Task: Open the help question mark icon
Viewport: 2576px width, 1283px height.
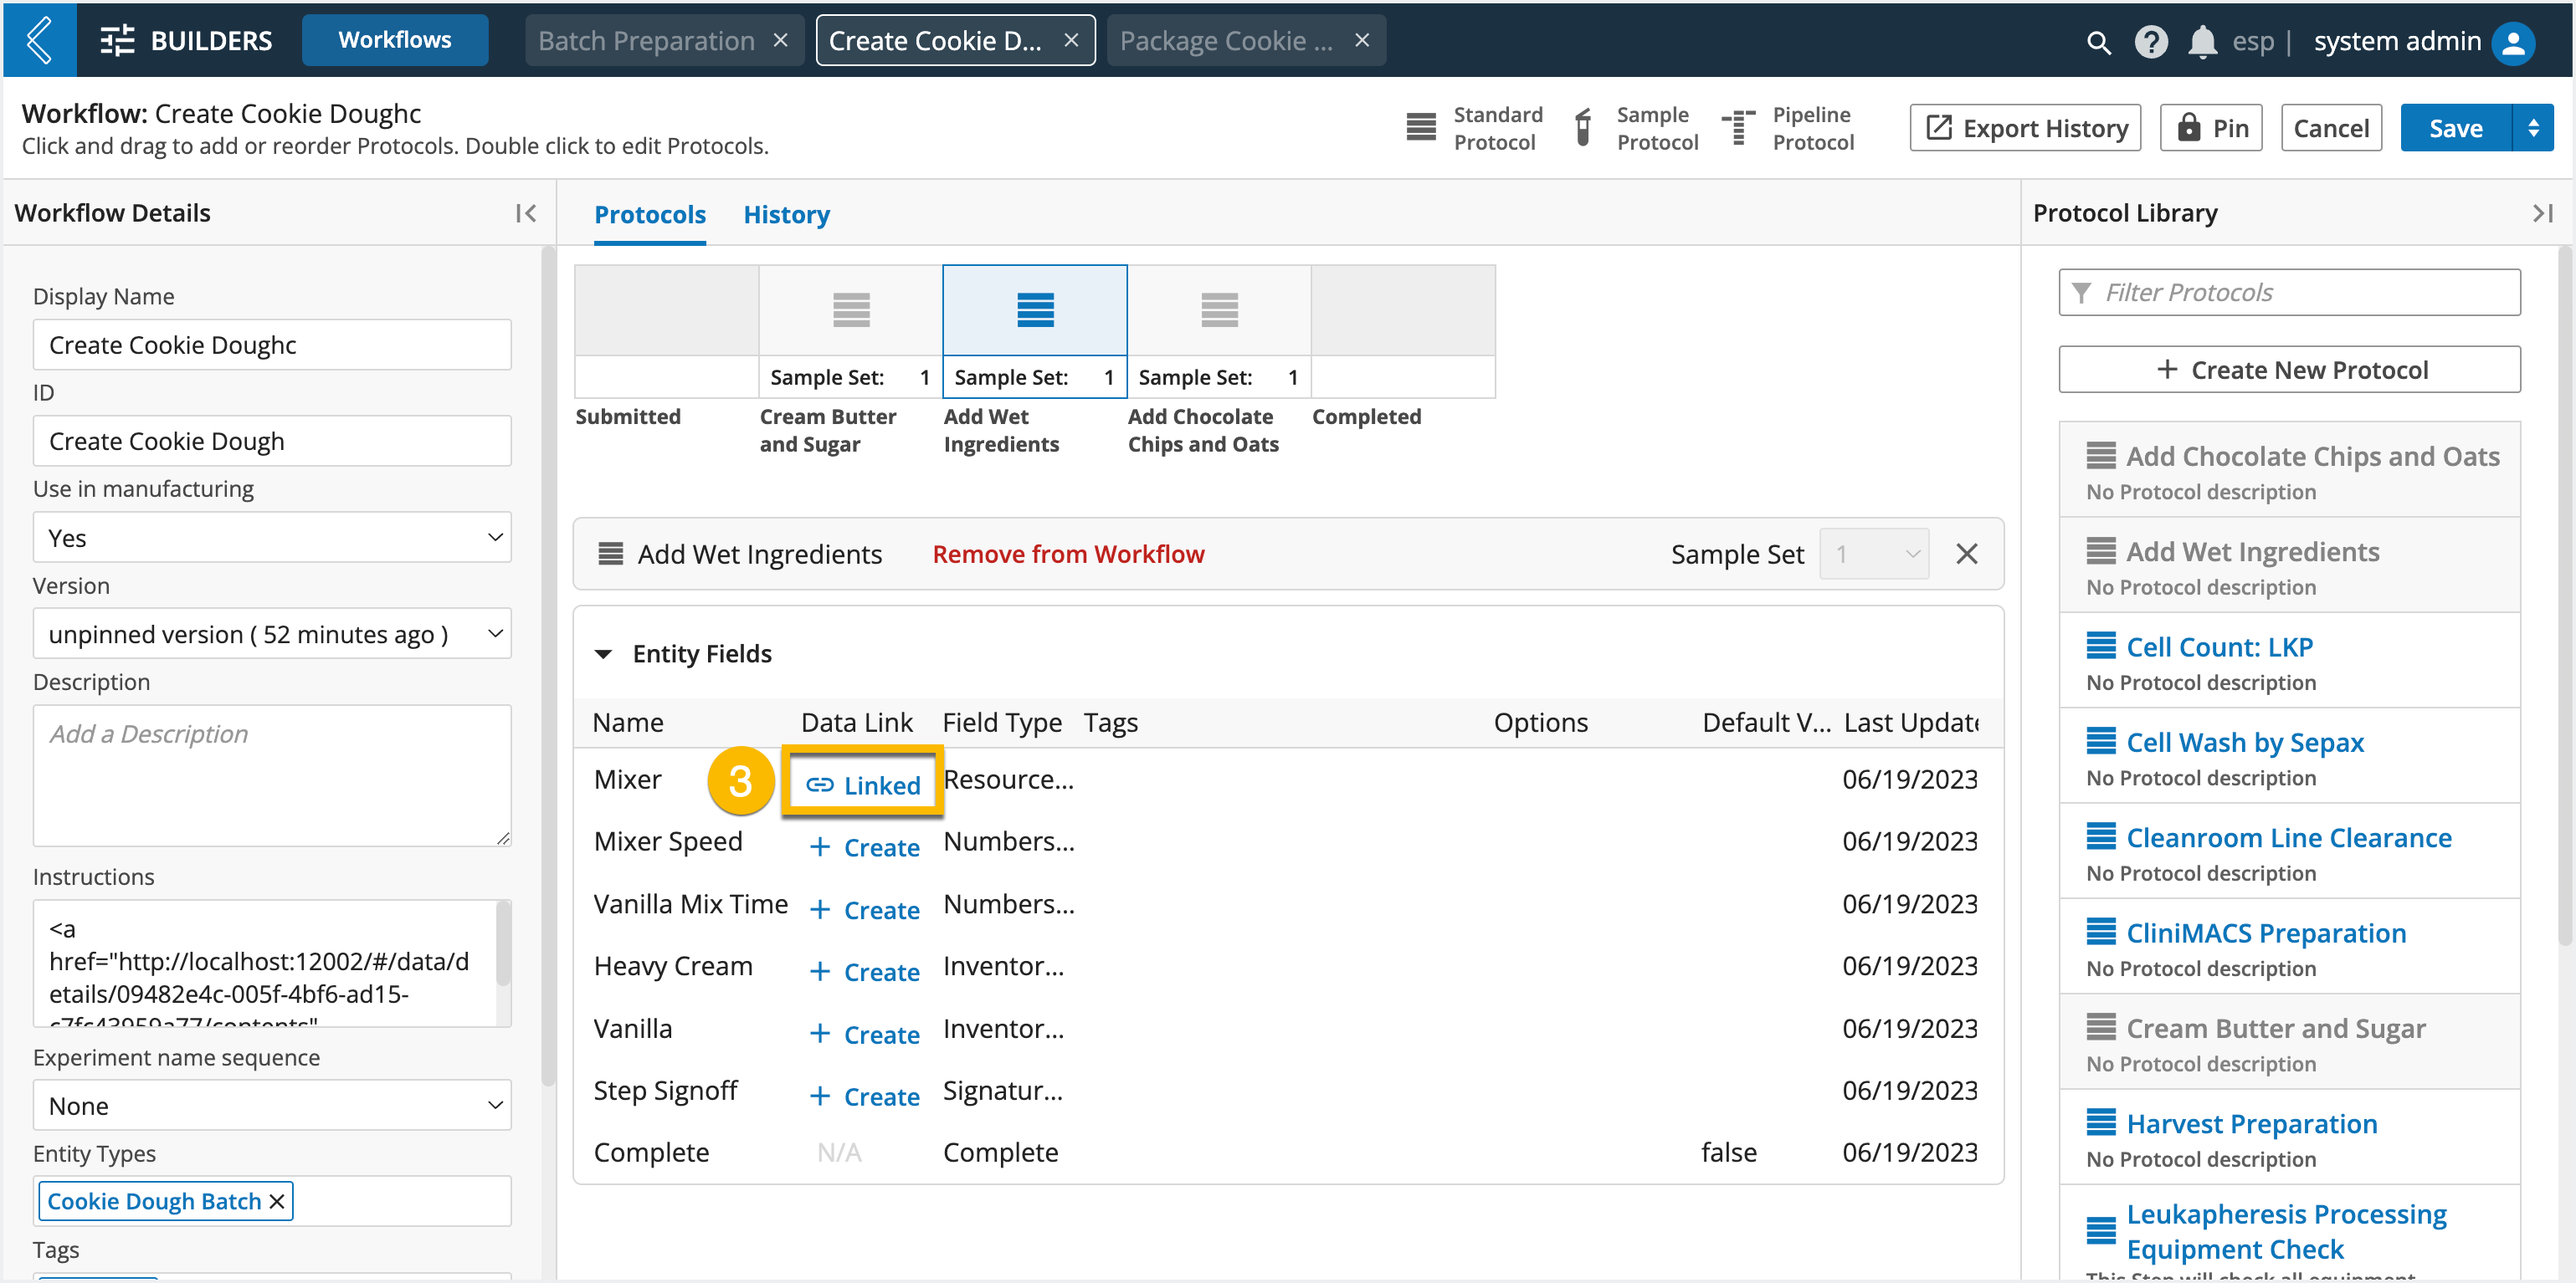Action: coord(2151,42)
